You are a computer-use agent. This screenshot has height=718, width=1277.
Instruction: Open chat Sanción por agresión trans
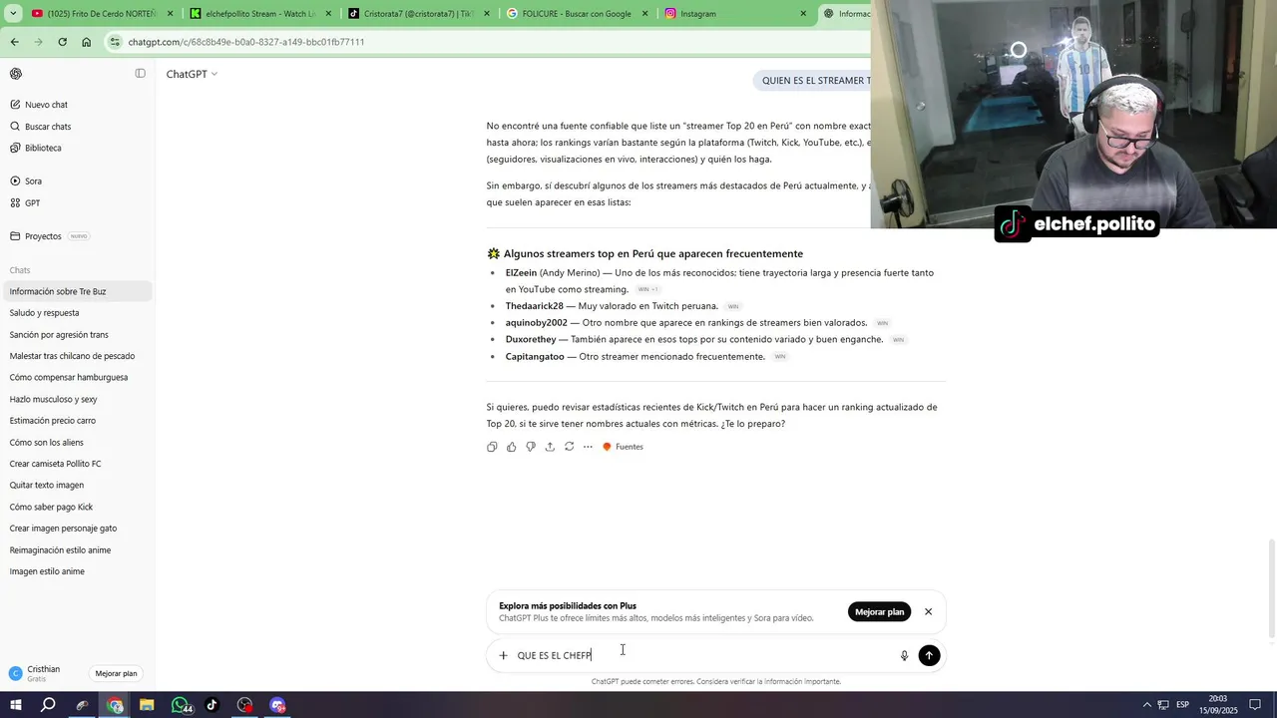78,335
